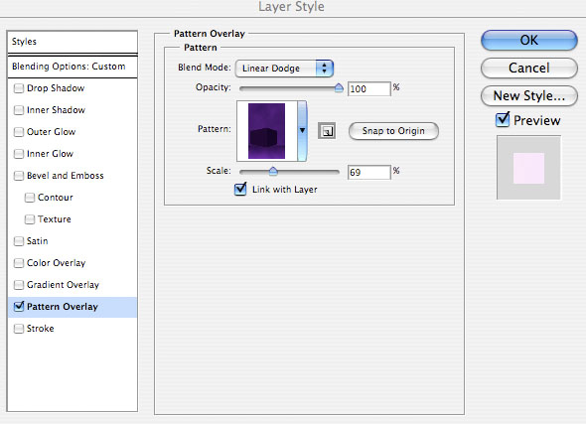Select the Stroke label in the list
The width and height of the screenshot is (586, 424).
(x=41, y=329)
